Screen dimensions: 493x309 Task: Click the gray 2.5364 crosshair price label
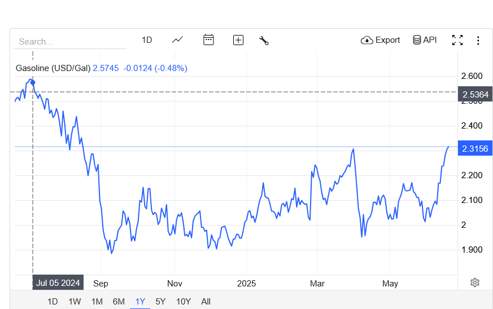pos(475,95)
